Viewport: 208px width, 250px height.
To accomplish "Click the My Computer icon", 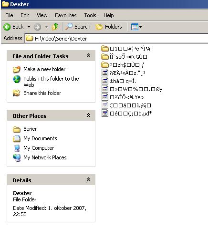I will point(17,148).
